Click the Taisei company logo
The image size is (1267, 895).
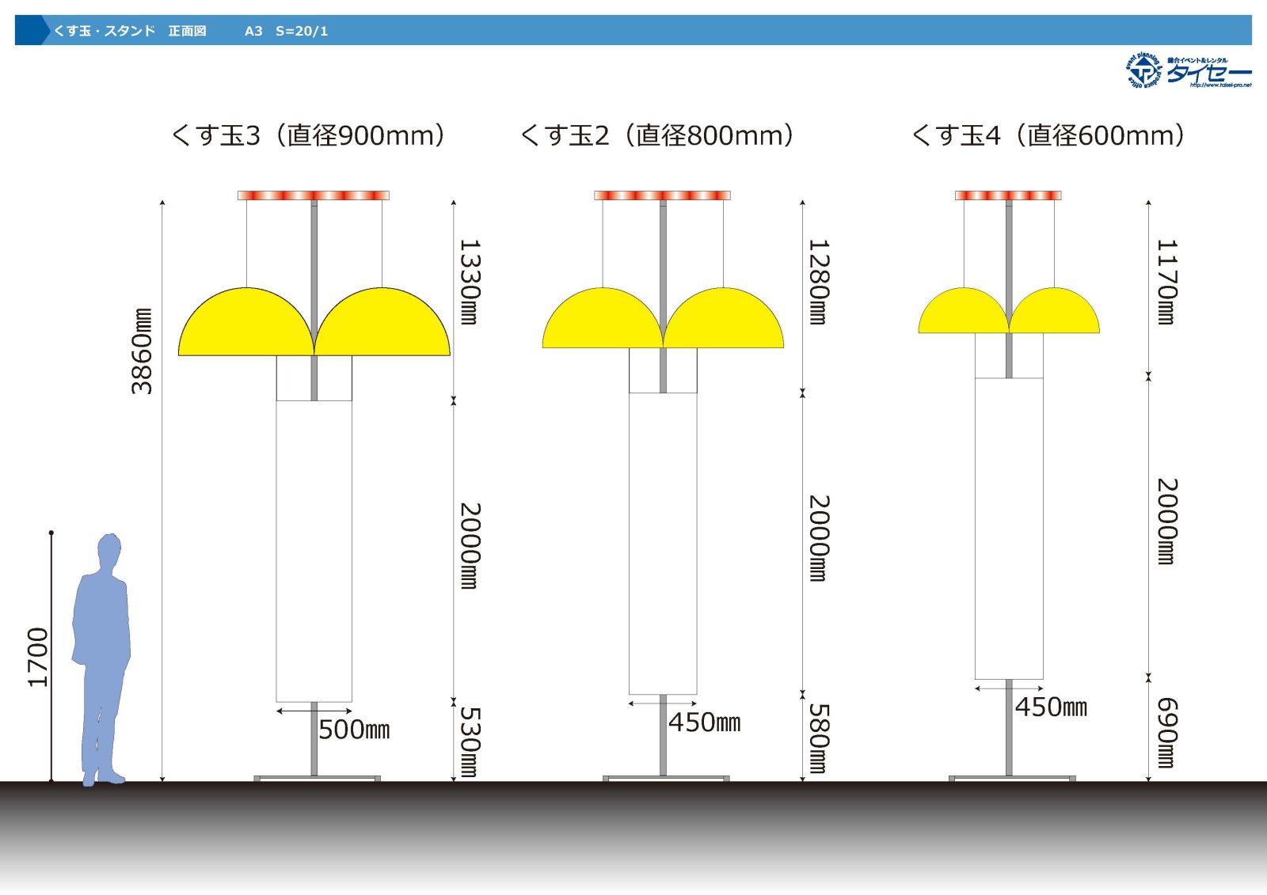(x=1188, y=70)
